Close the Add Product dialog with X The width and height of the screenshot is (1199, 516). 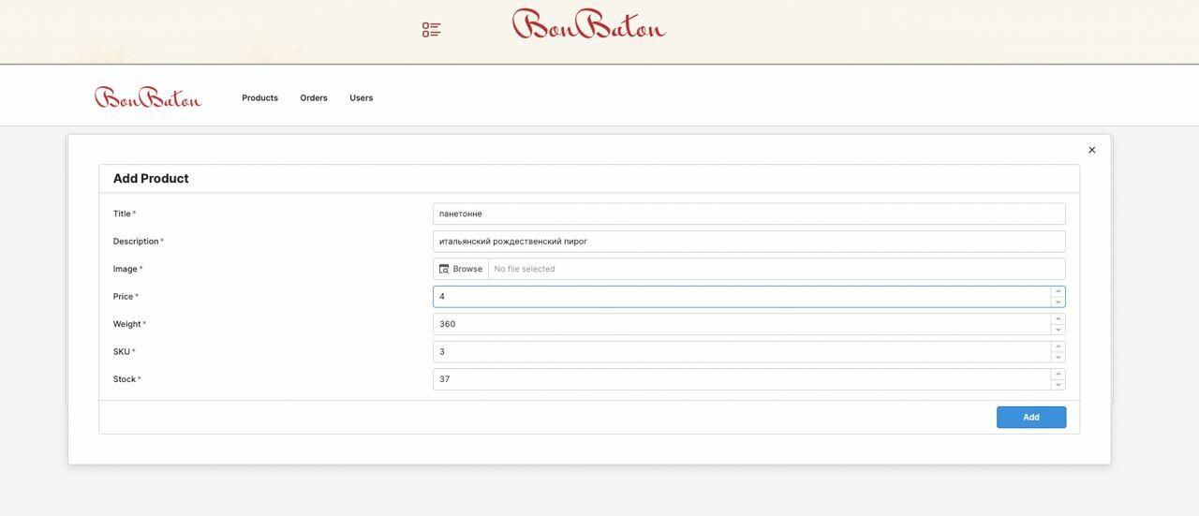pos(1091,150)
